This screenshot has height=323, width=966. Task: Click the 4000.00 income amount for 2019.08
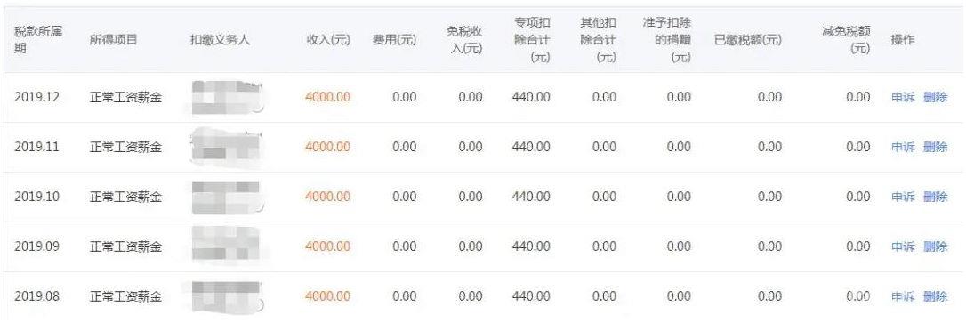click(x=327, y=296)
